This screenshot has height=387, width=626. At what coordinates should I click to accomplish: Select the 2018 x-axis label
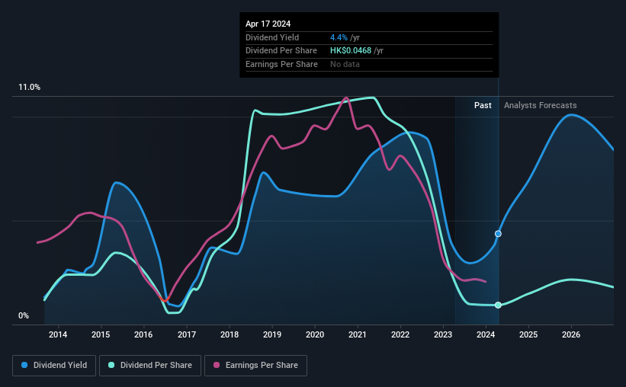pos(230,334)
